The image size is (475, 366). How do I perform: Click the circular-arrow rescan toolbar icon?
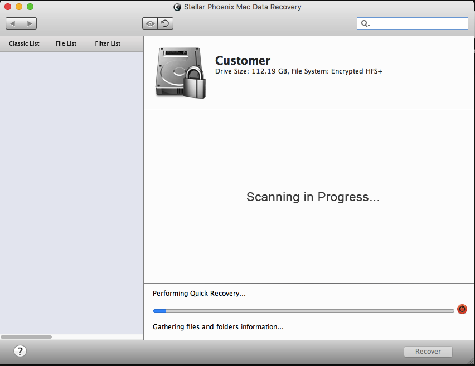click(166, 23)
